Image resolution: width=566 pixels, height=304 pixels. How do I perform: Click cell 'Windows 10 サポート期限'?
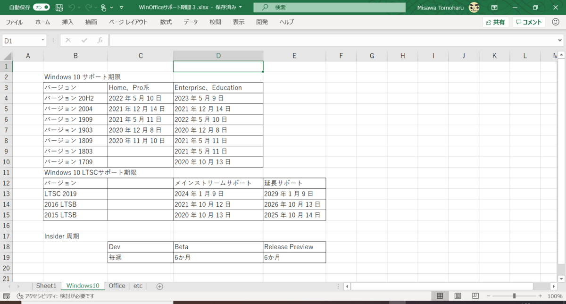(75, 77)
